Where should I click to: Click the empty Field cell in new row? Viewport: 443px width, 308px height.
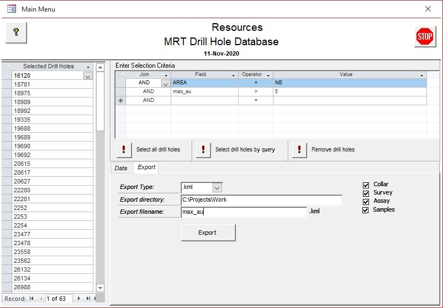tap(204, 100)
